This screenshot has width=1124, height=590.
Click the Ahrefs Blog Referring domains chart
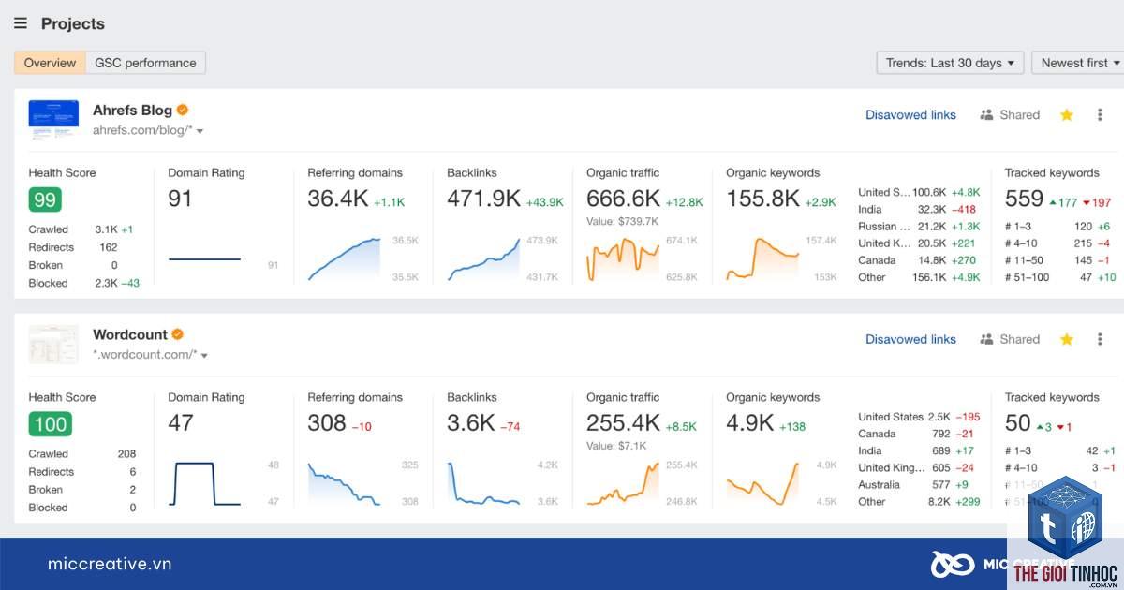point(345,259)
